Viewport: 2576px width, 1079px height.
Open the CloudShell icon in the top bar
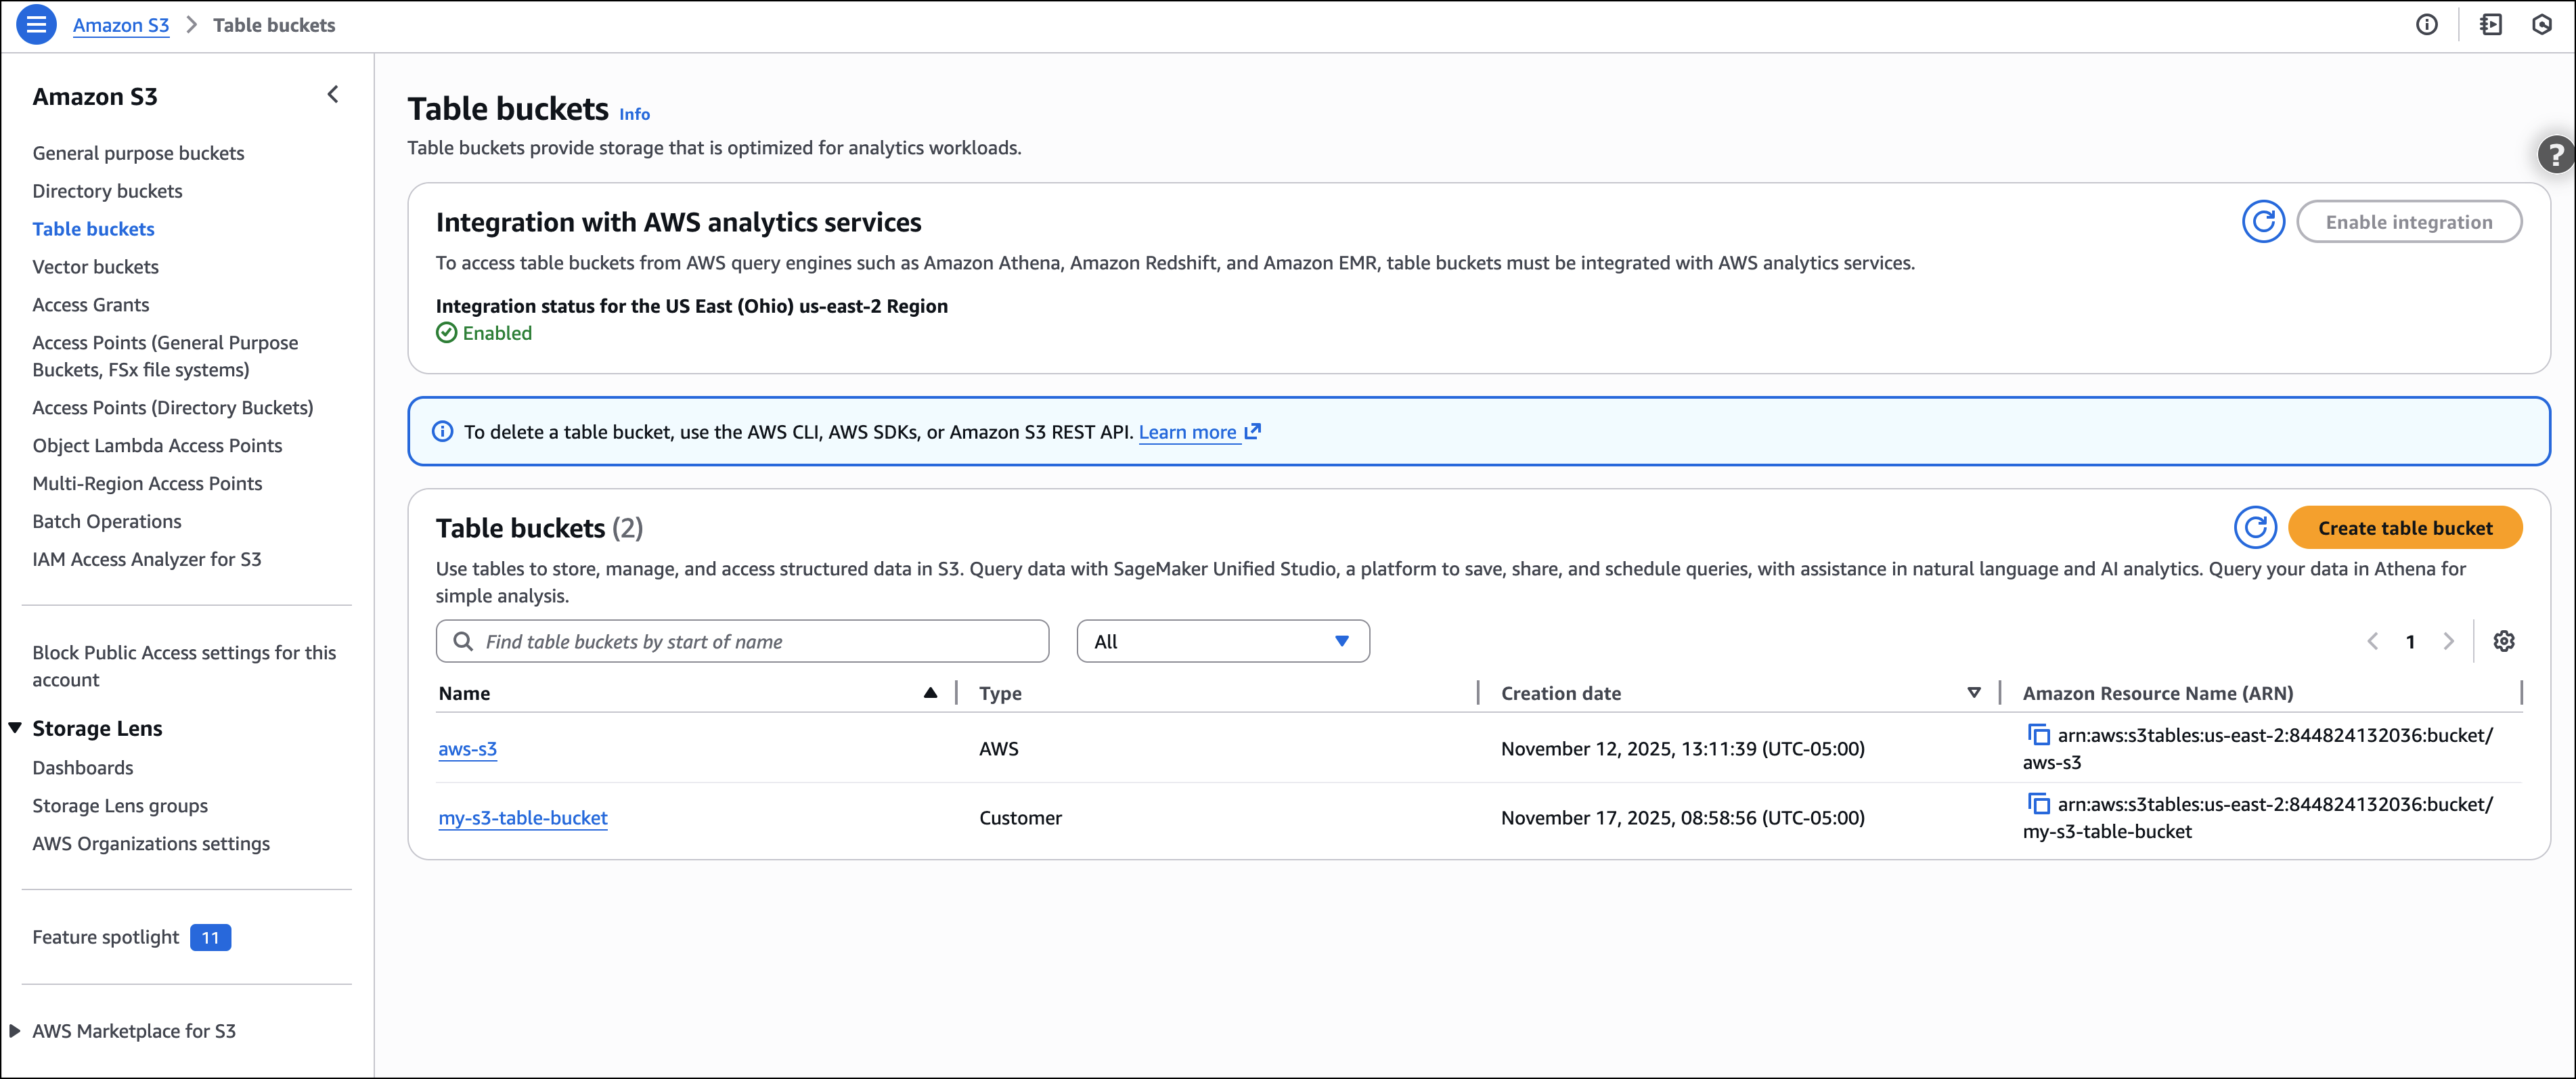click(x=2490, y=25)
